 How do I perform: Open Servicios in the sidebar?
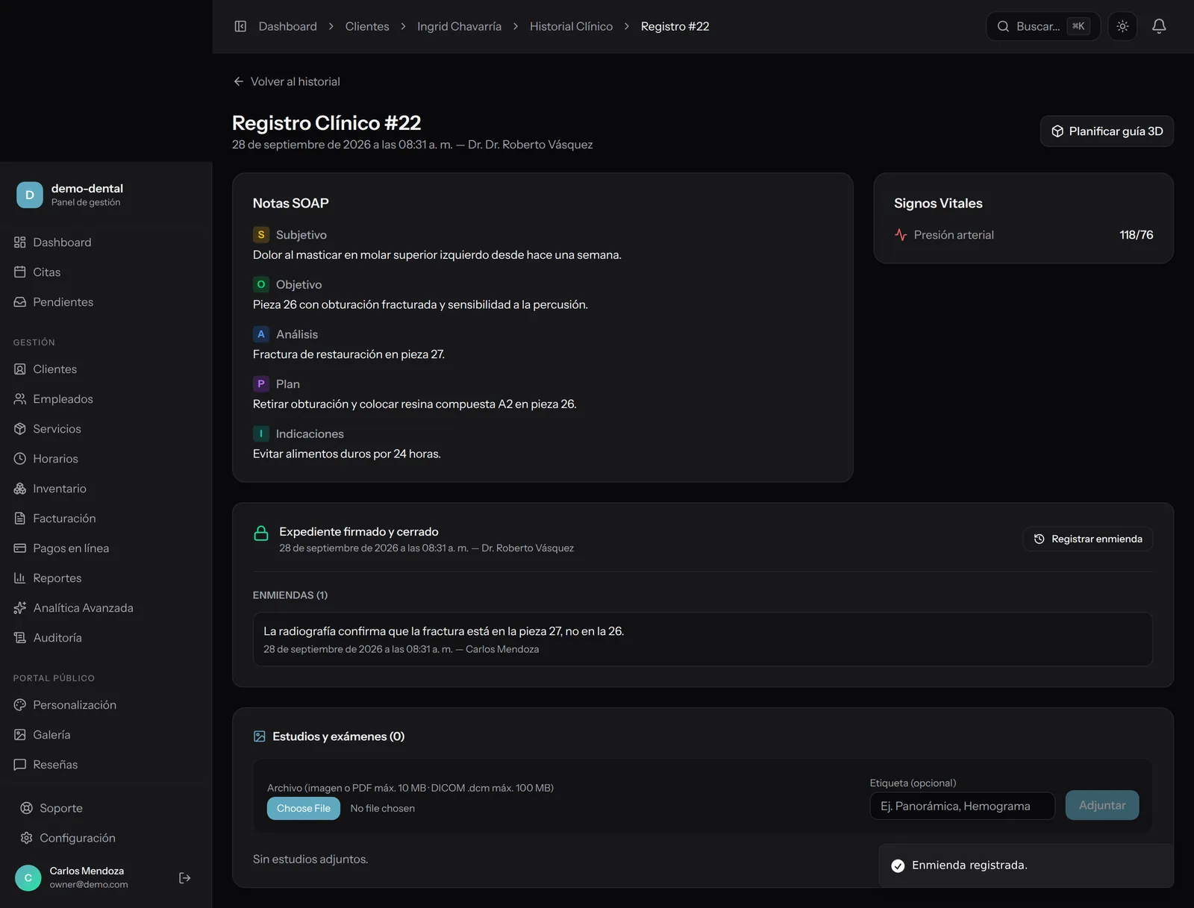click(x=106, y=429)
